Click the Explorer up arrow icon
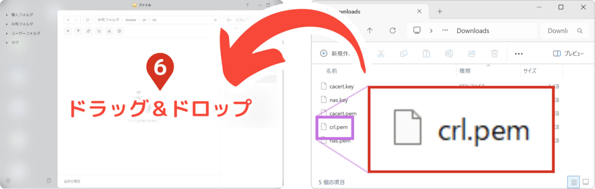This screenshot has height=189, width=595. pos(370,31)
